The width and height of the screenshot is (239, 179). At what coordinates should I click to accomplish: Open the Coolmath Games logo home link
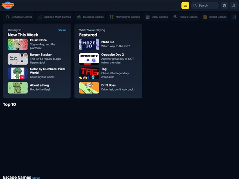tap(8, 6)
